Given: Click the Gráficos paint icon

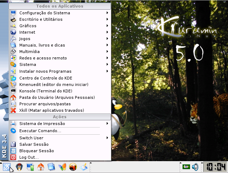Looking at the screenshot, I should click(x=13, y=26).
